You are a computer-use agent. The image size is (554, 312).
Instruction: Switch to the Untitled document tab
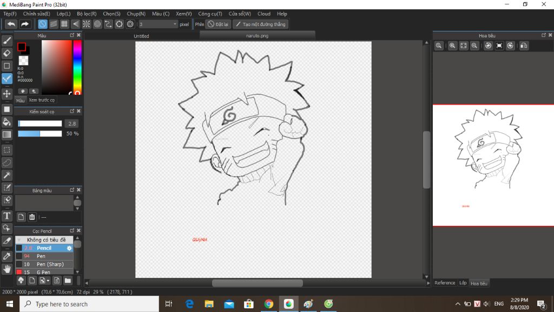point(141,36)
